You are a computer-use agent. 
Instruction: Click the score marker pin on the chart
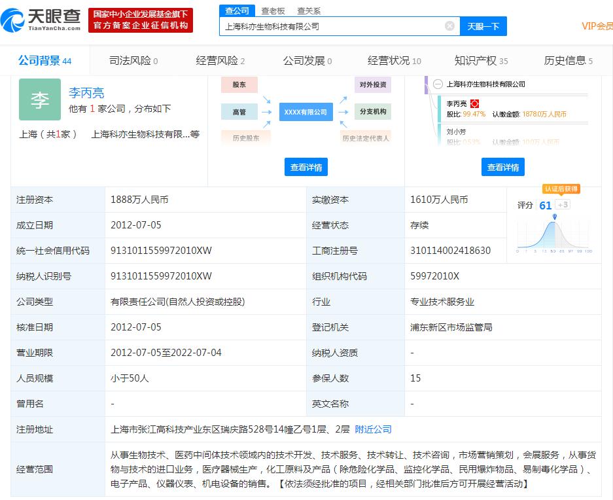coord(554,217)
